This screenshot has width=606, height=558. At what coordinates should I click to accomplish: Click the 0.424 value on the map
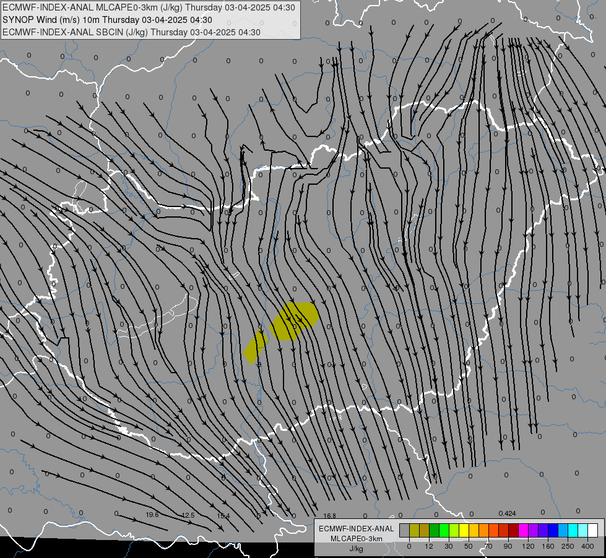pos(507,513)
